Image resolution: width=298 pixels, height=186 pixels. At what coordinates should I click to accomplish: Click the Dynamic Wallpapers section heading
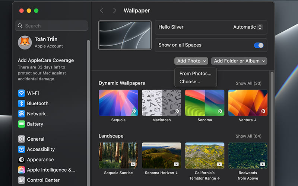coord(122,83)
